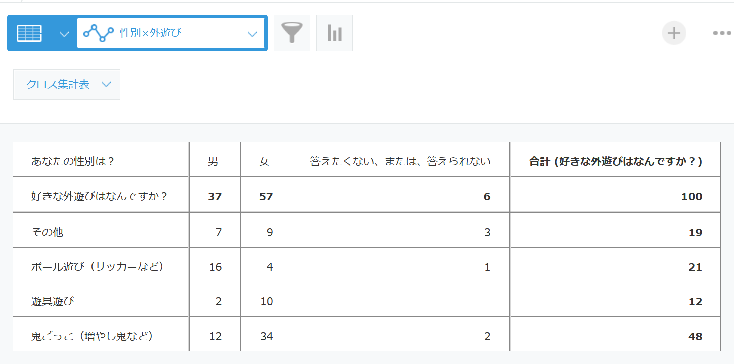Select the 答えたくない、または、答えられない column header

[x=400, y=161]
